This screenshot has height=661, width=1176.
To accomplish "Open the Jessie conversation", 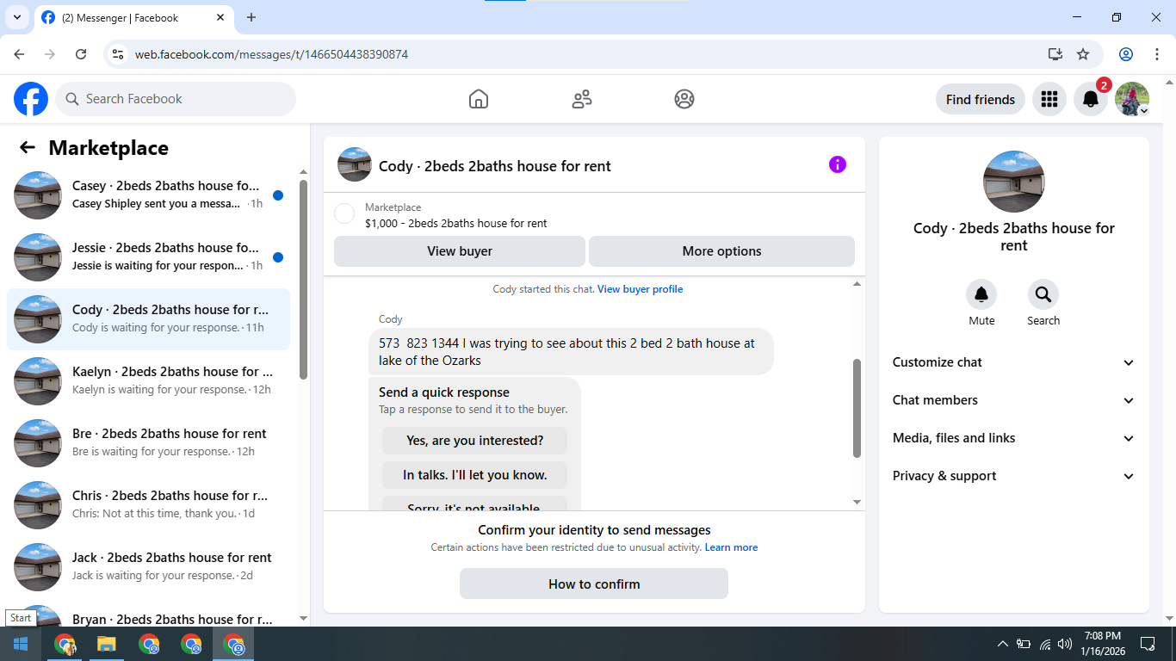I will pyautogui.click(x=148, y=257).
